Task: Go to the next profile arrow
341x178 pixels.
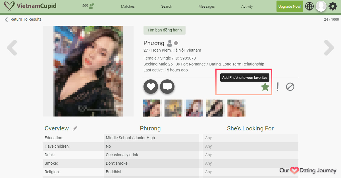Action: click(329, 48)
